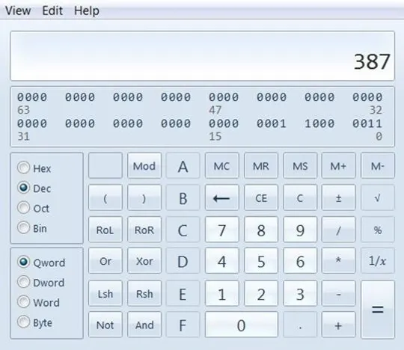Click the equals button
The width and height of the screenshot is (404, 350).
pos(378,309)
